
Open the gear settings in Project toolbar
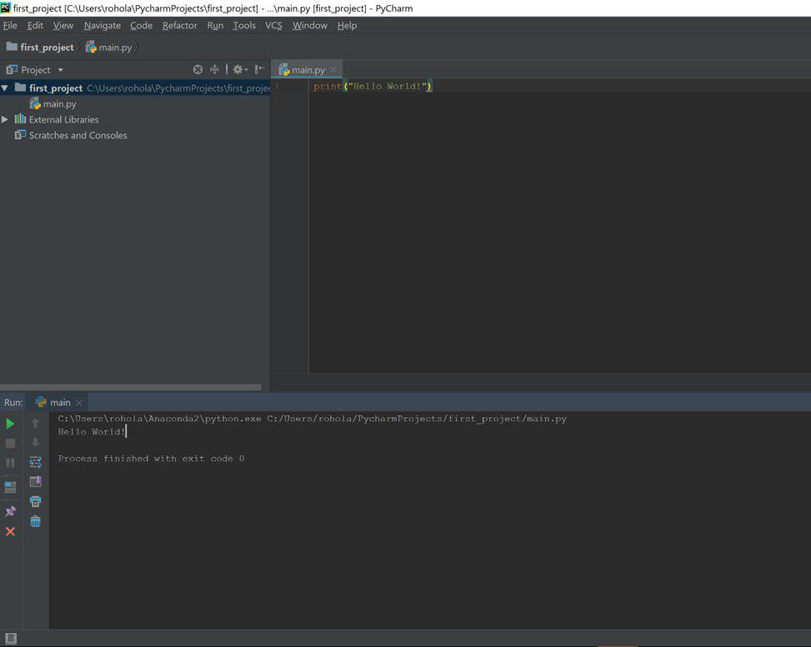238,70
